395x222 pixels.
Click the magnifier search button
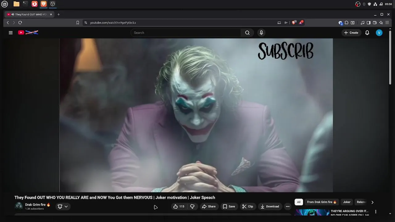(x=247, y=33)
